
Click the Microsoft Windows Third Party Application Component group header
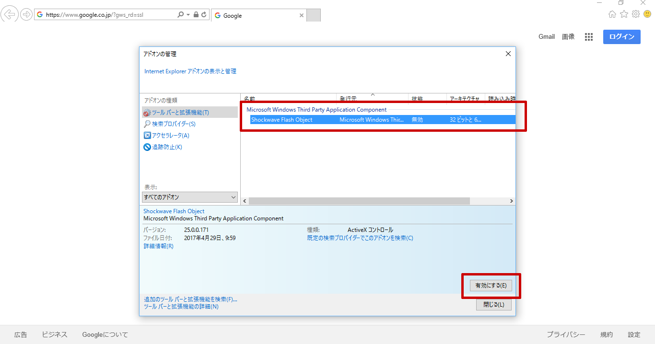coord(316,110)
